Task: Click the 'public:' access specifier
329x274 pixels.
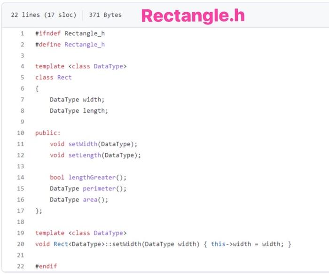Action: (47, 133)
